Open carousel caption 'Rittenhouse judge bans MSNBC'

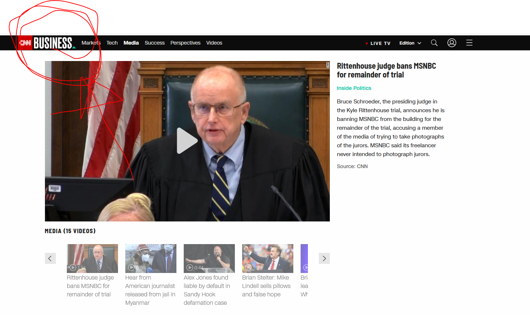90,286
